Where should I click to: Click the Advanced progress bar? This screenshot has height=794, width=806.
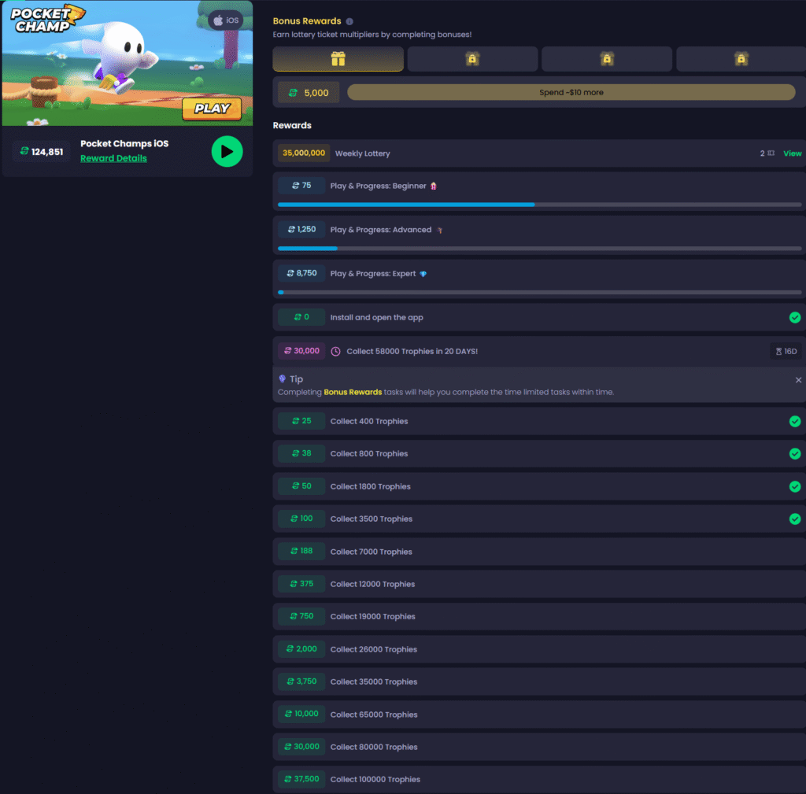539,248
